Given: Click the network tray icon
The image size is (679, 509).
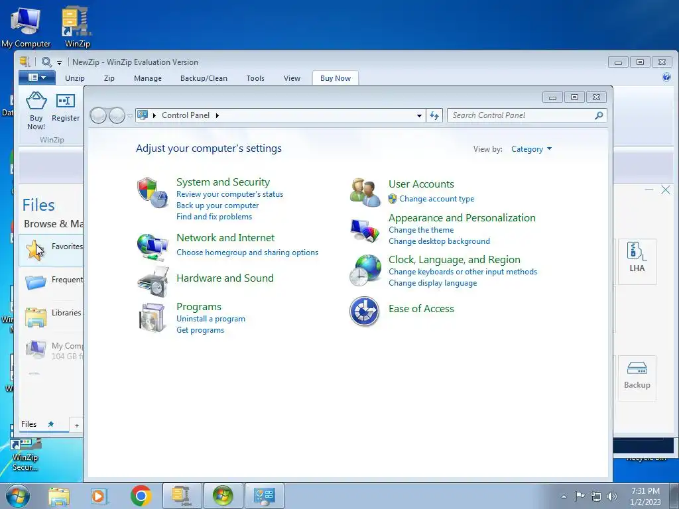Looking at the screenshot, I should pyautogui.click(x=596, y=496).
